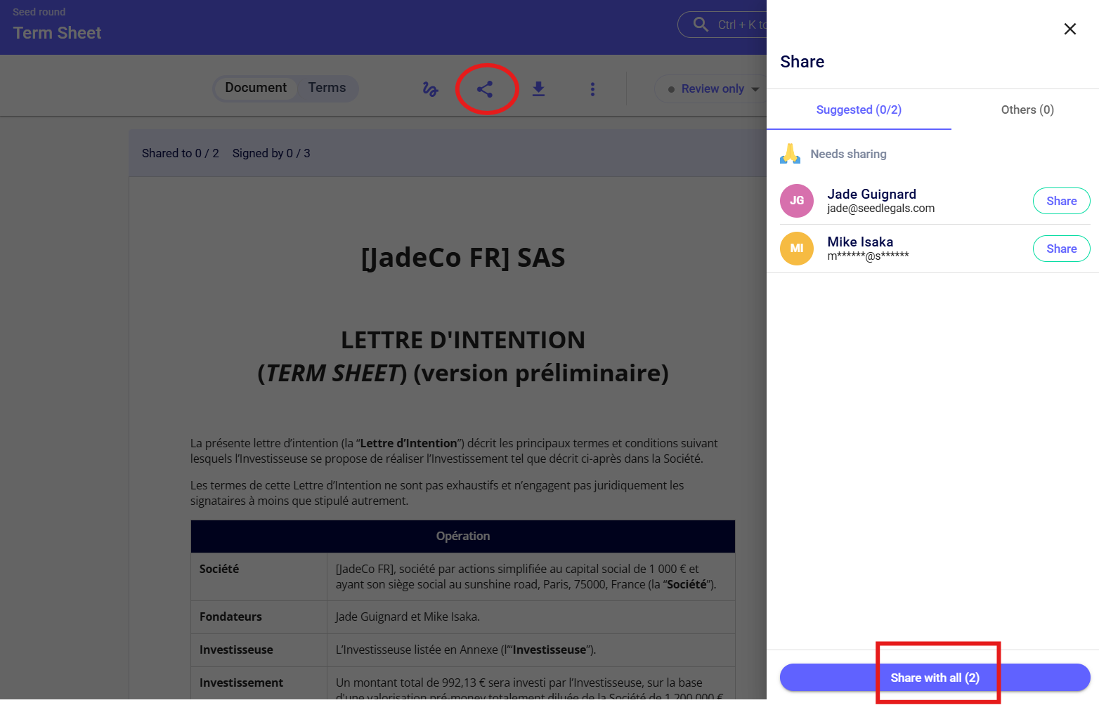The image size is (1099, 705).
Task: Open the three-dot more options menu
Action: pos(592,89)
